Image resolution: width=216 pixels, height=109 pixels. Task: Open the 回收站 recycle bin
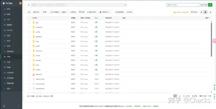click(194, 12)
